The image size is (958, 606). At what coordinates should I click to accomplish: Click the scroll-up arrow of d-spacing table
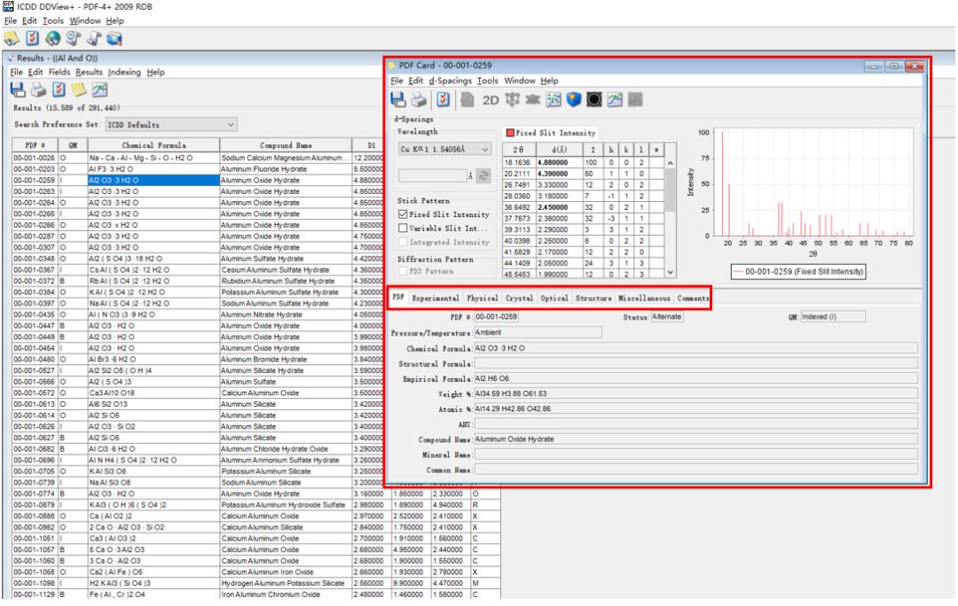[671, 163]
